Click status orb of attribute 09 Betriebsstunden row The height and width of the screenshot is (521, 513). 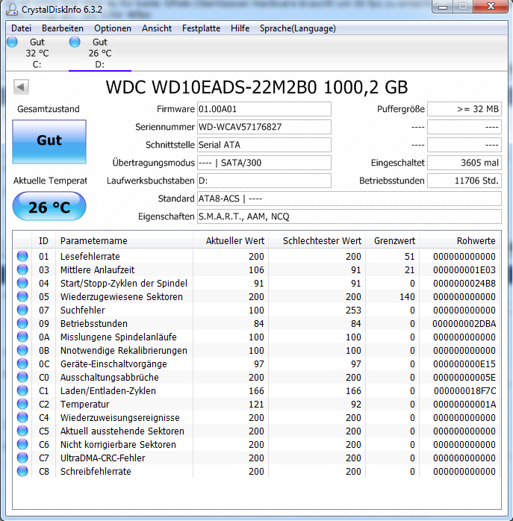tap(22, 323)
